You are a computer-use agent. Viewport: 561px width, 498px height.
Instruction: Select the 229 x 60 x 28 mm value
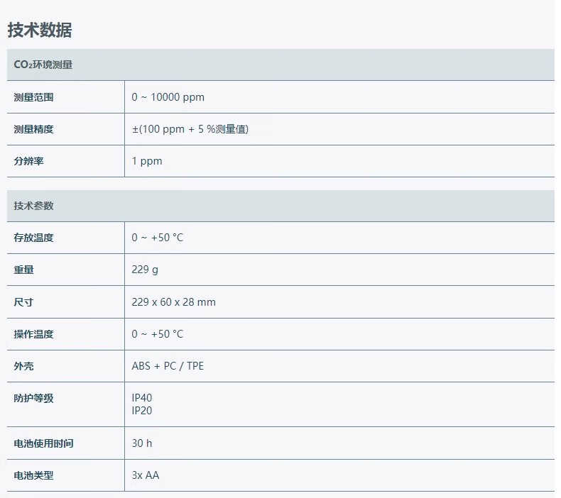[173, 302]
